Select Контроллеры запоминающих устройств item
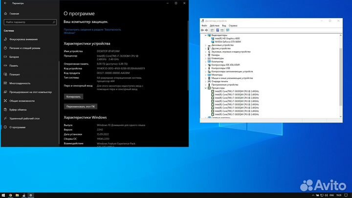The height and width of the screenshot is (198, 352). coord(232,71)
